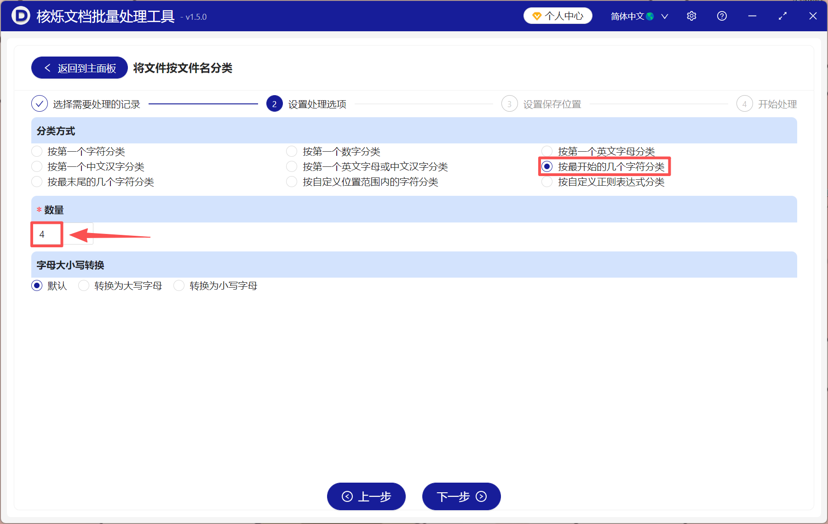The height and width of the screenshot is (524, 828).
Task: Click the 返回到主面板 button
Action: pyautogui.click(x=79, y=68)
